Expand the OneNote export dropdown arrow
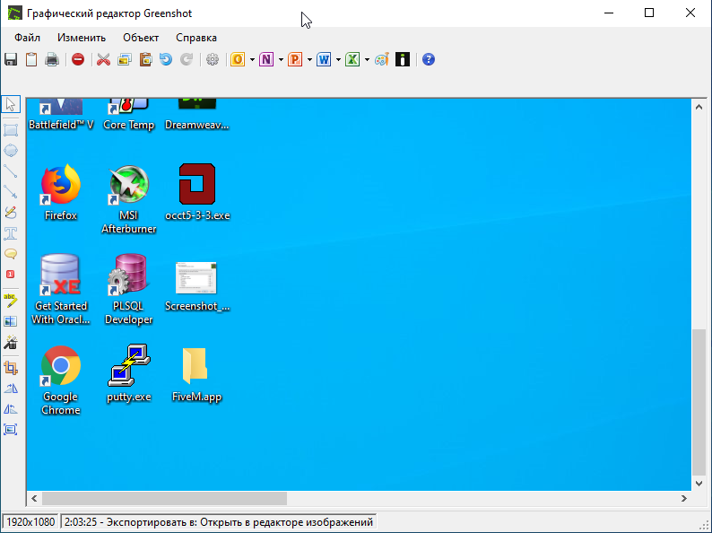This screenshot has height=533, width=712. click(281, 59)
